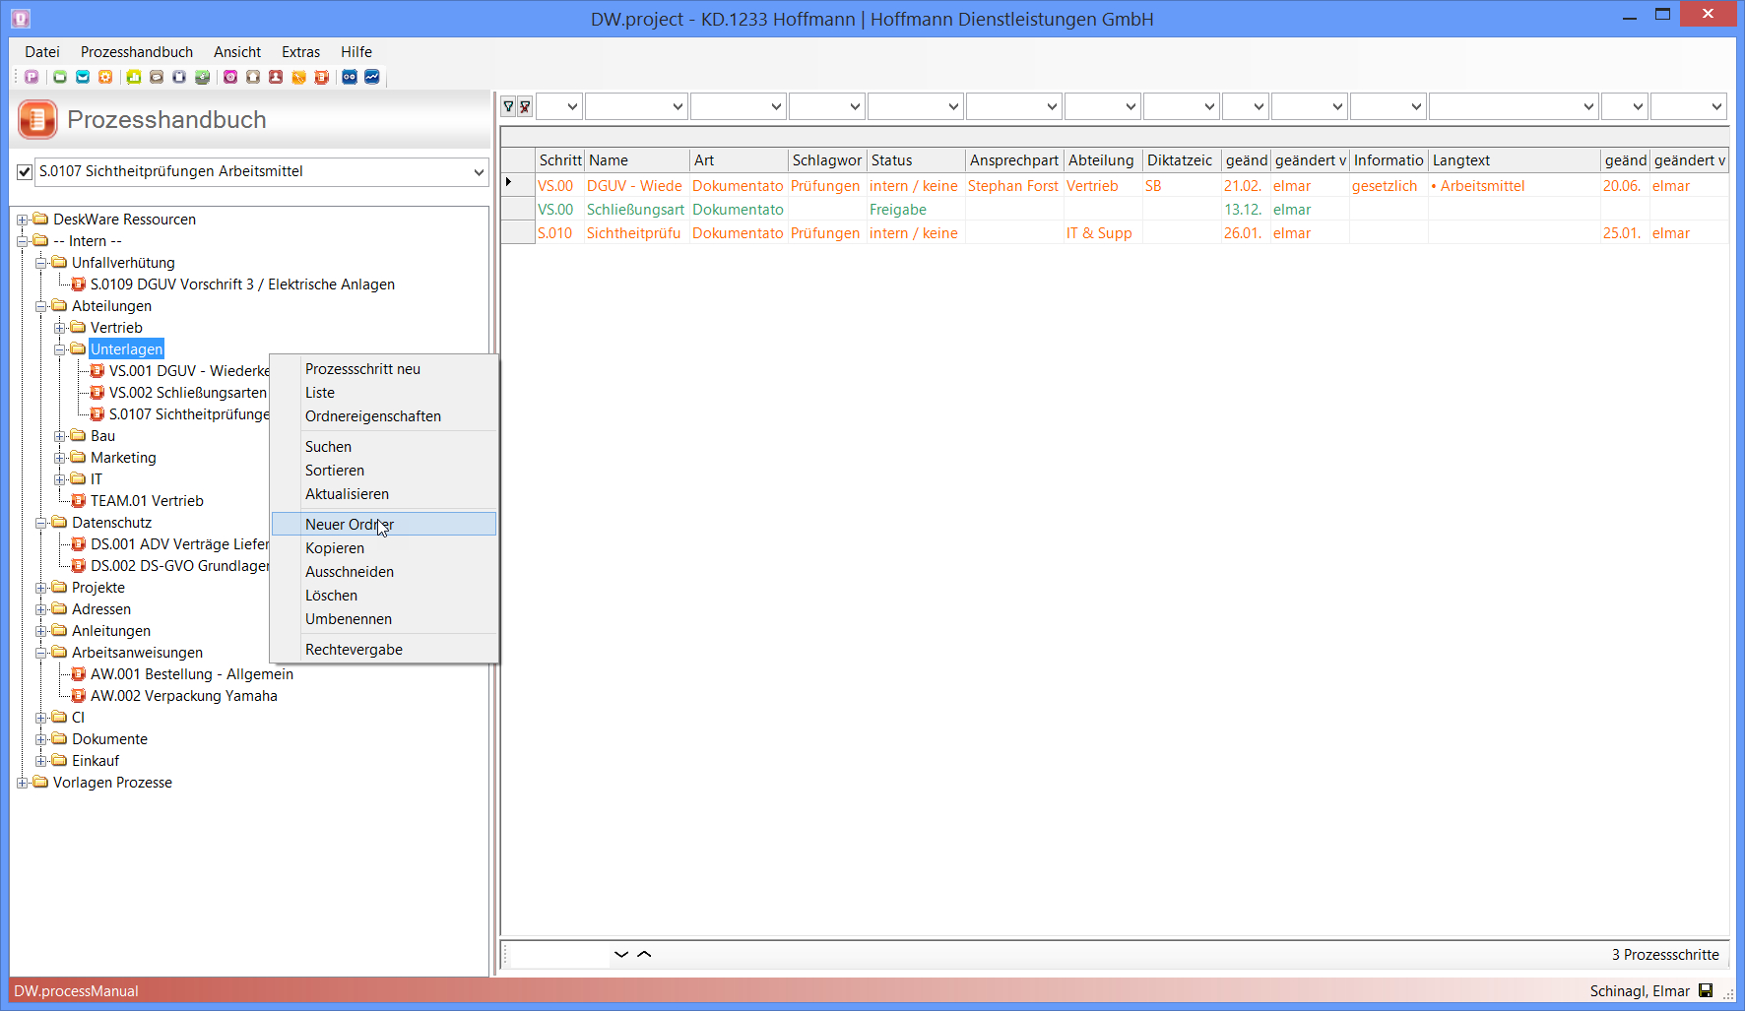This screenshot has width=1745, height=1011.
Task: Apply the filter with the funnel icon
Action: (x=509, y=106)
